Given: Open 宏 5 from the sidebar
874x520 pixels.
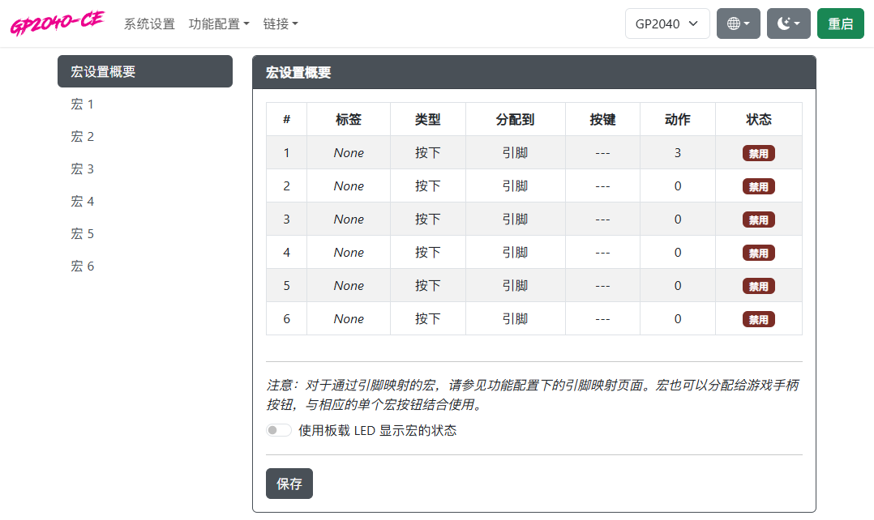Looking at the screenshot, I should tap(82, 233).
